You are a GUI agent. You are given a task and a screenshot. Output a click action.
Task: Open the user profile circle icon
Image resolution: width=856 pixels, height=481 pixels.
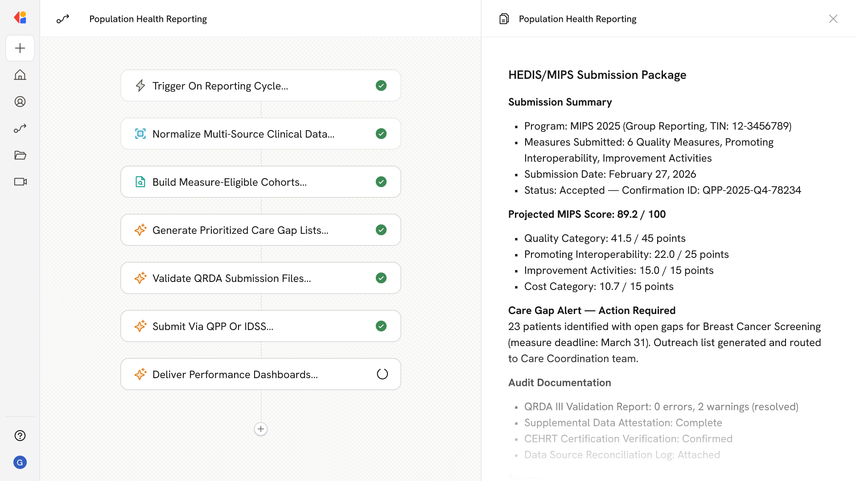click(20, 102)
